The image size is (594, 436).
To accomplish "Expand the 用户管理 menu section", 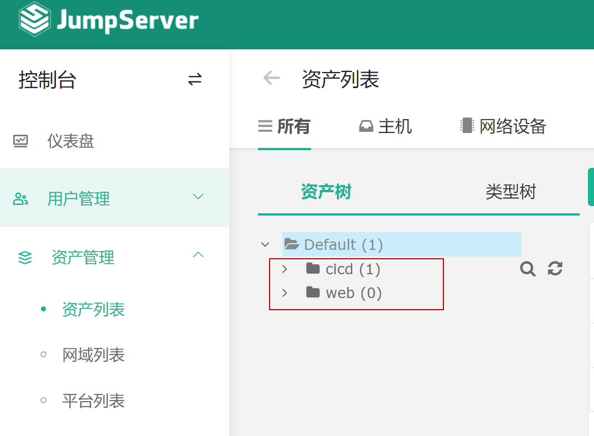I will pyautogui.click(x=198, y=197).
